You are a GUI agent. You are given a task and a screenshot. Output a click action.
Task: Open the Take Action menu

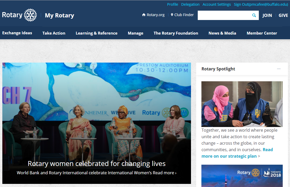(x=54, y=33)
